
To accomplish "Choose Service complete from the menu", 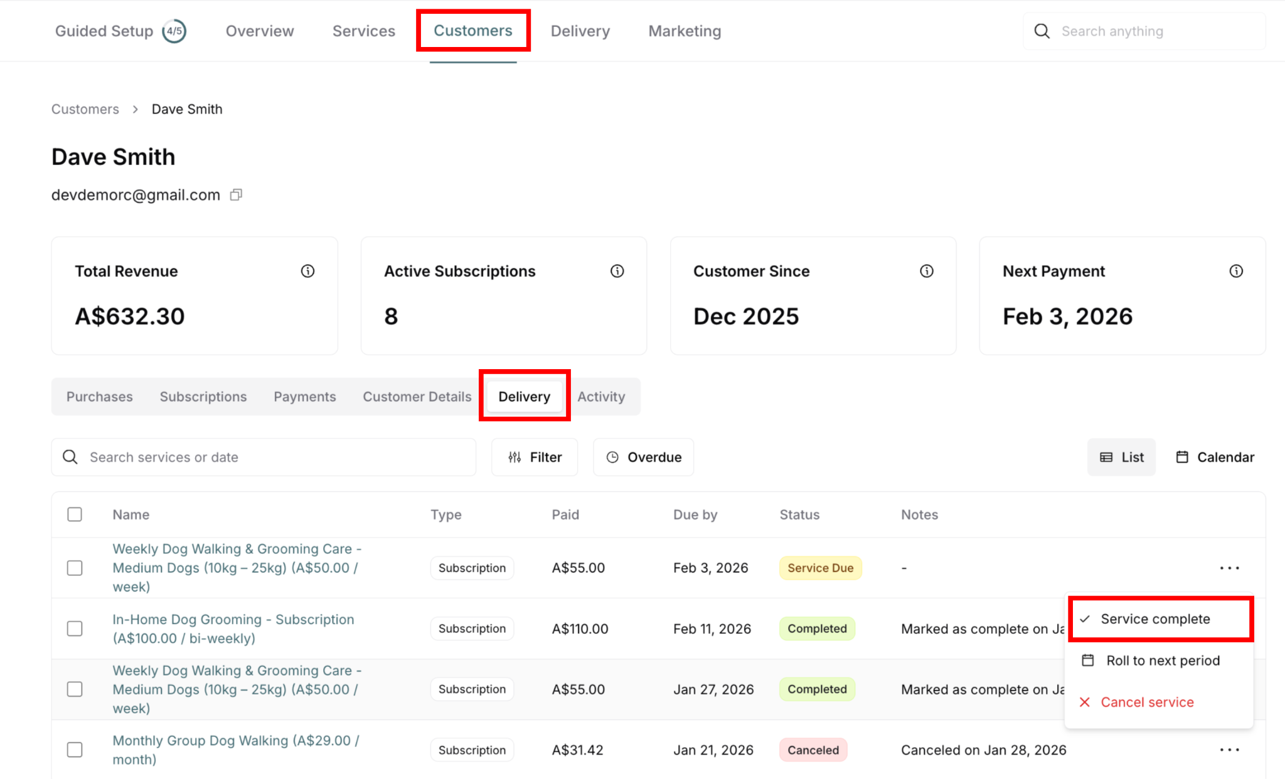I will (x=1154, y=619).
